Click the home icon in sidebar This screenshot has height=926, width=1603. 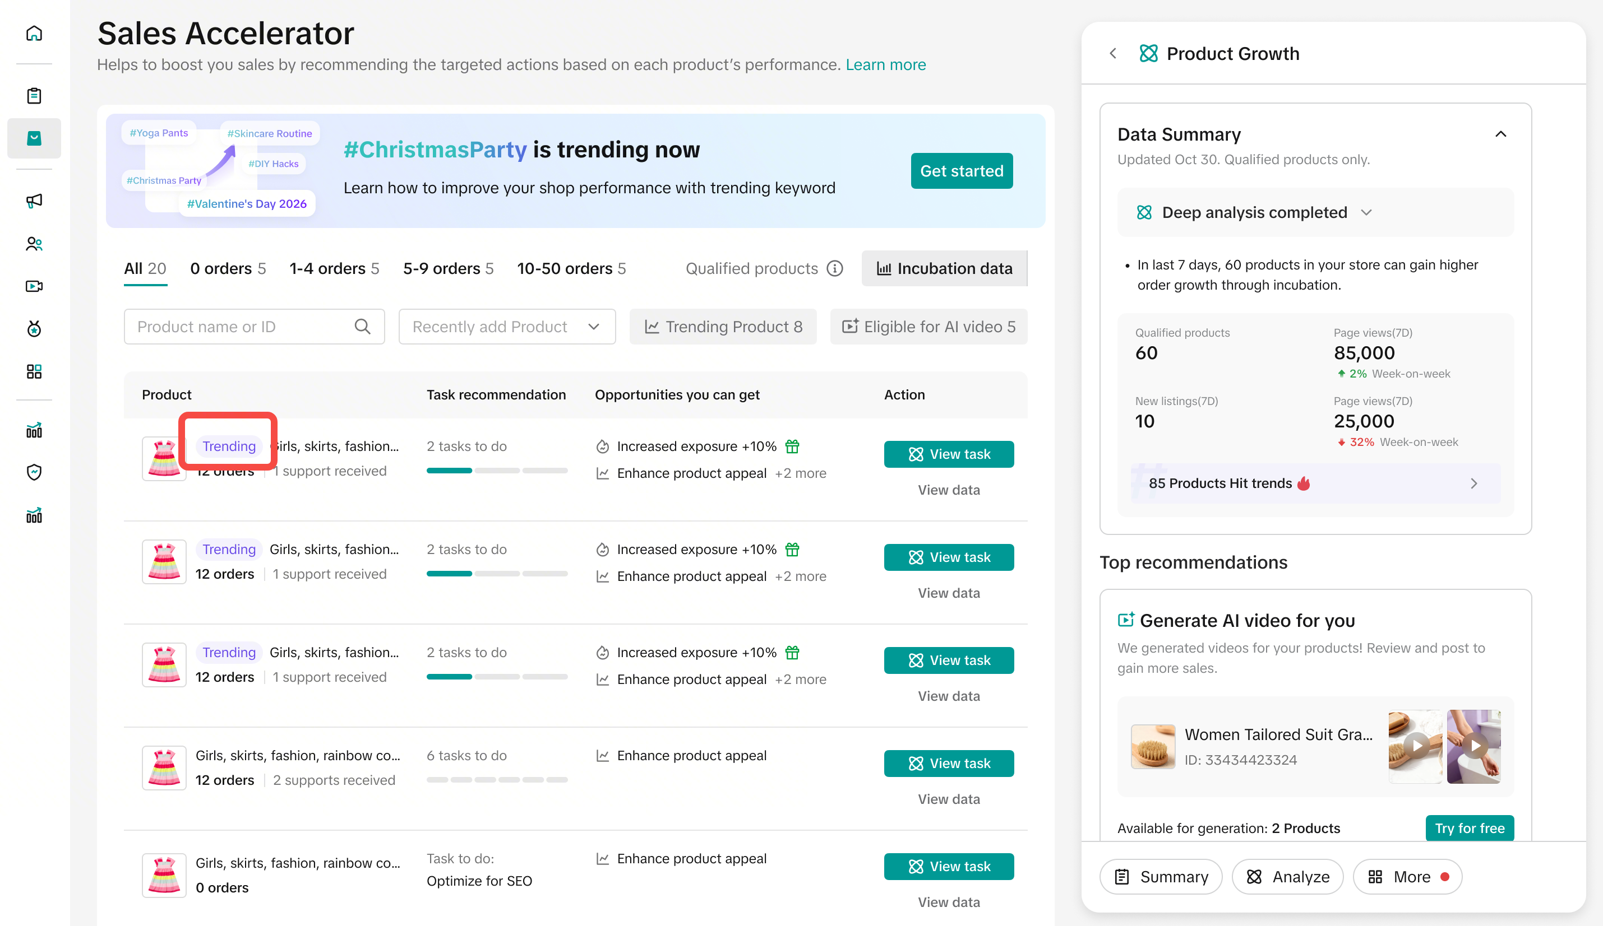coord(34,33)
